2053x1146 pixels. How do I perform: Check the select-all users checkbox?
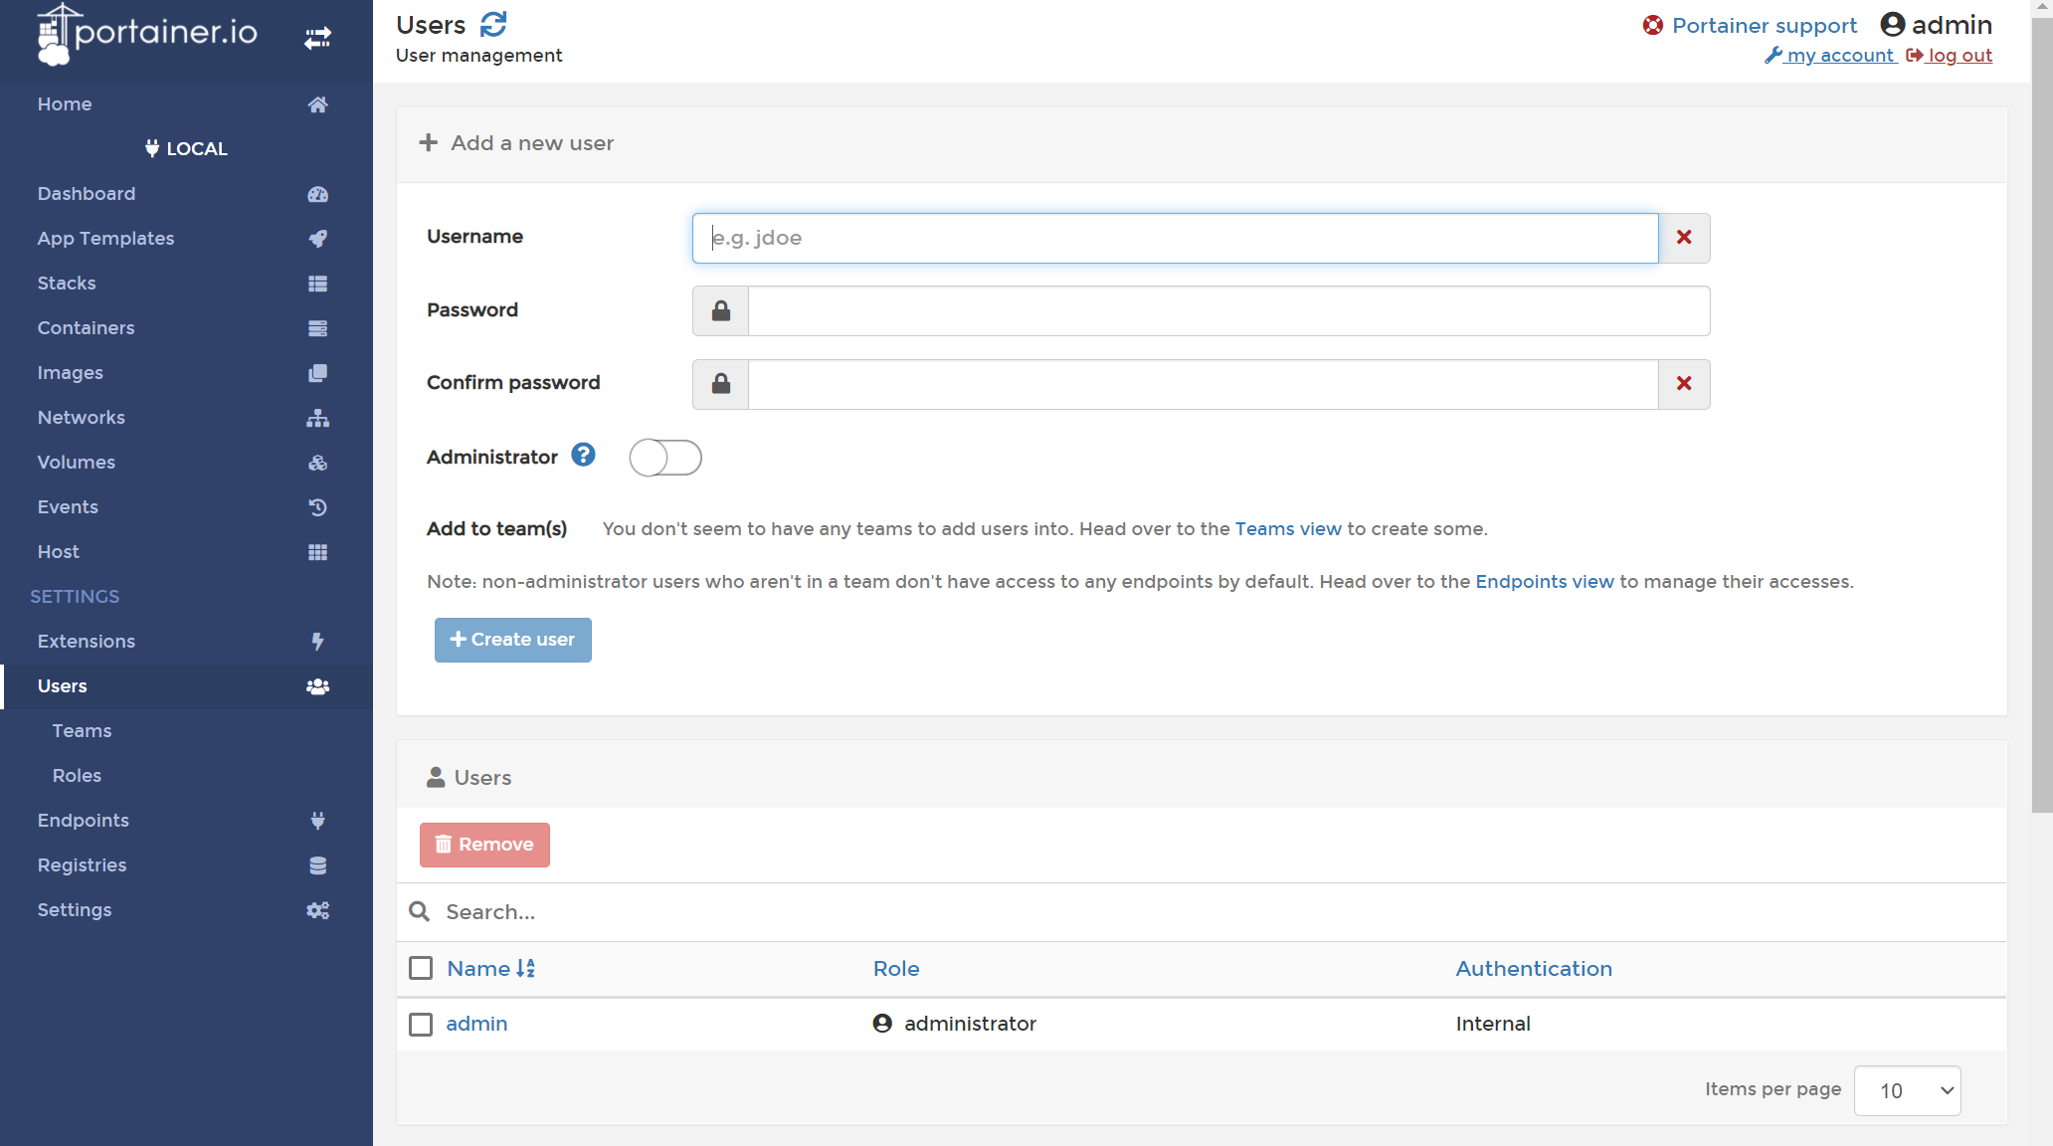click(421, 968)
